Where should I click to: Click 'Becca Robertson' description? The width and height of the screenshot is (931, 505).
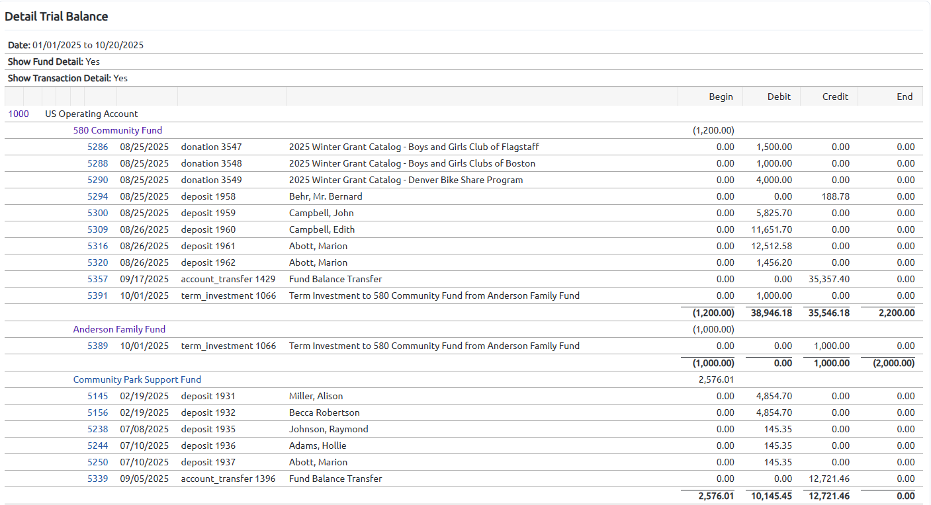click(324, 412)
